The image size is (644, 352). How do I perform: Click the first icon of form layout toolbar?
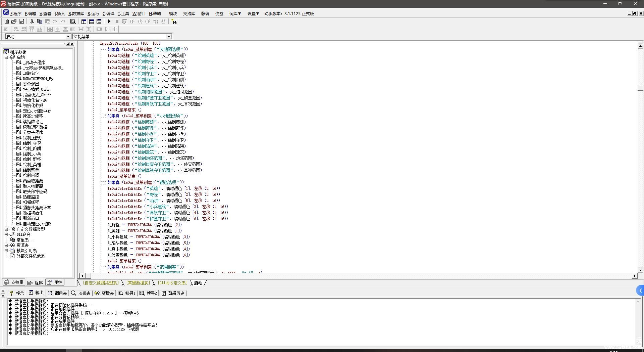[x=6, y=29]
